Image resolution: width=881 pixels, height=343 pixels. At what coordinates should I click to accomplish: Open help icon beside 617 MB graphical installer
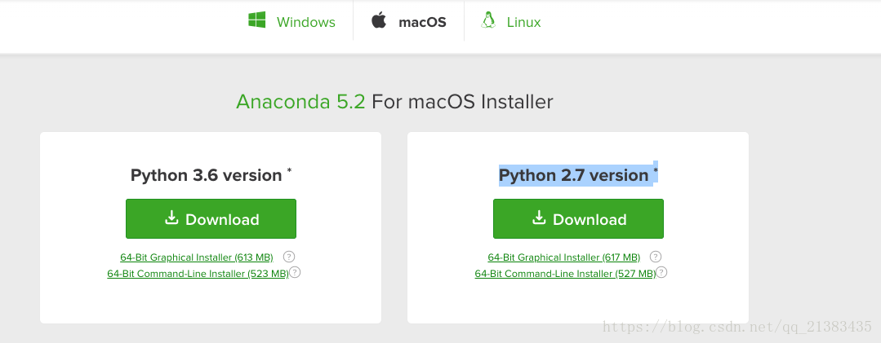[655, 257]
